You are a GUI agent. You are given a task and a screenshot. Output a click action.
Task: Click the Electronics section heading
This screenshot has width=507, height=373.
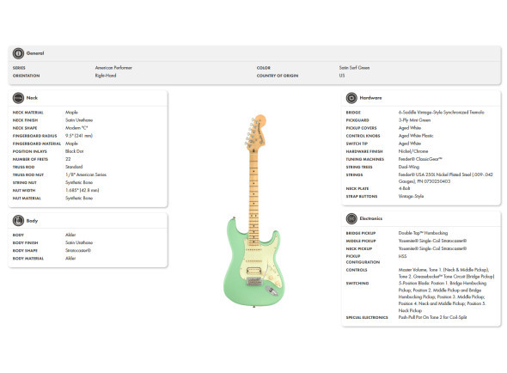[371, 218]
